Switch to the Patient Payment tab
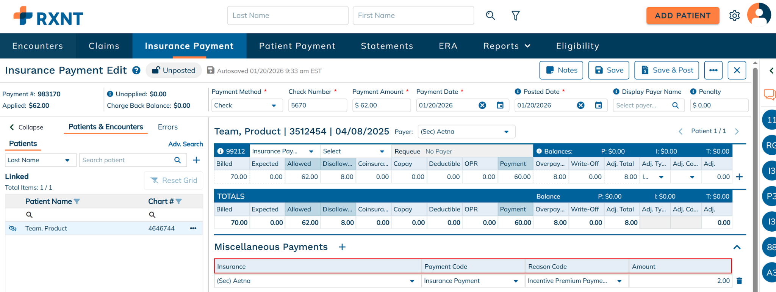The image size is (776, 292). click(x=297, y=46)
